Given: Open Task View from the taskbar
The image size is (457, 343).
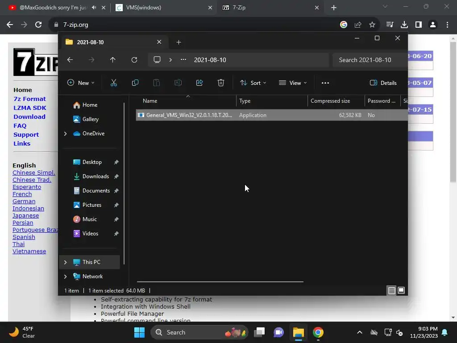Looking at the screenshot, I should click(x=259, y=332).
